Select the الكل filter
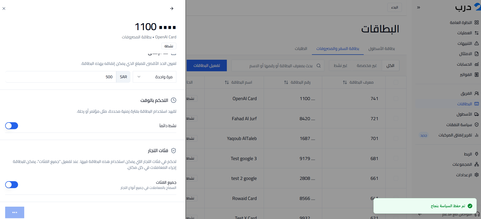The image size is (481, 219). pos(390,66)
